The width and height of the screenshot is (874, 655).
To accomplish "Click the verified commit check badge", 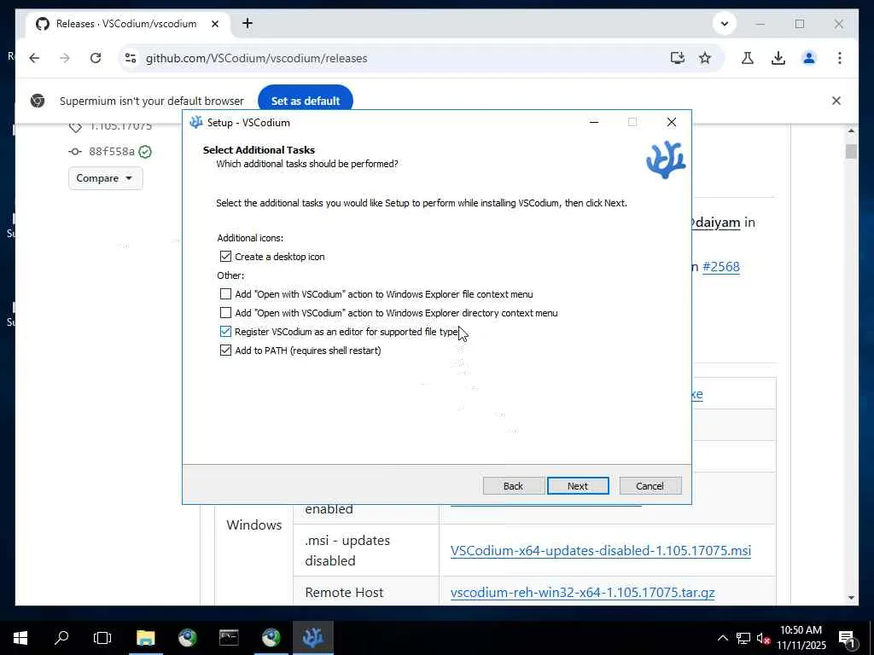I will [x=145, y=152].
